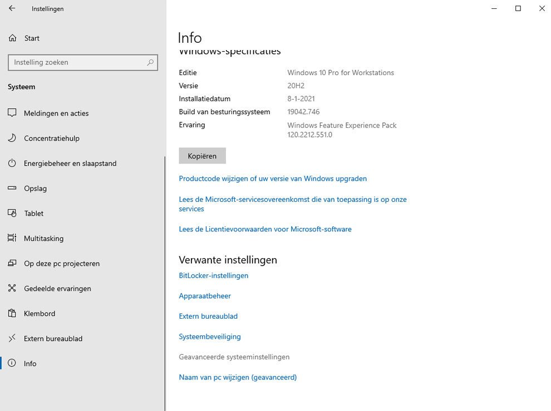Open the Opslag settings page
551x411 pixels.
point(35,189)
